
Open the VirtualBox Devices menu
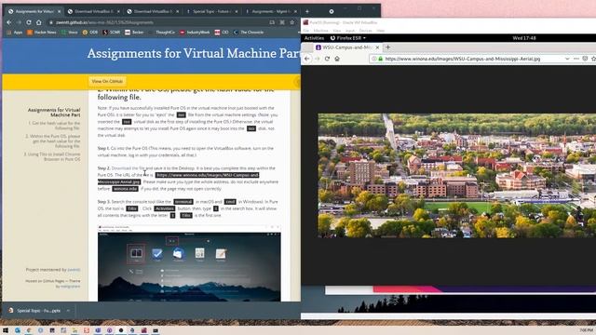pyautogui.click(x=365, y=31)
